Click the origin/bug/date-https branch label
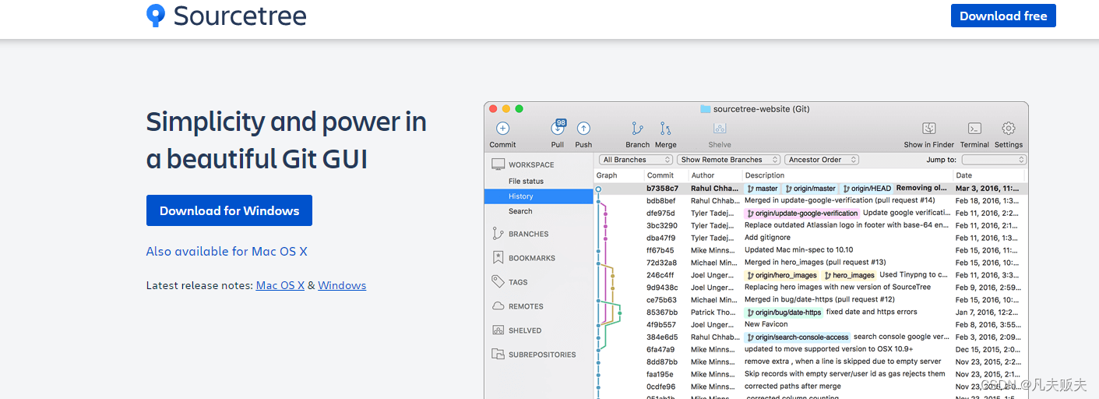This screenshot has width=1099, height=399. [784, 312]
